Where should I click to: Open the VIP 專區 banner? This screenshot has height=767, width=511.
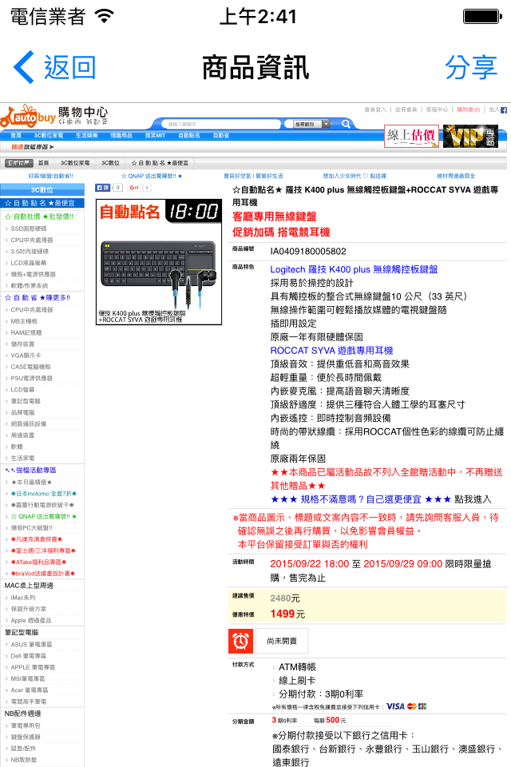(470, 136)
